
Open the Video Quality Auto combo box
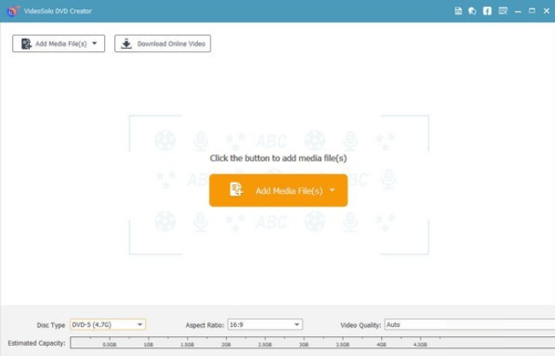[470, 324]
